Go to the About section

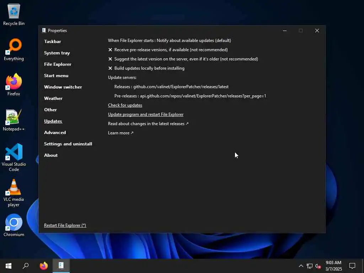click(x=51, y=155)
